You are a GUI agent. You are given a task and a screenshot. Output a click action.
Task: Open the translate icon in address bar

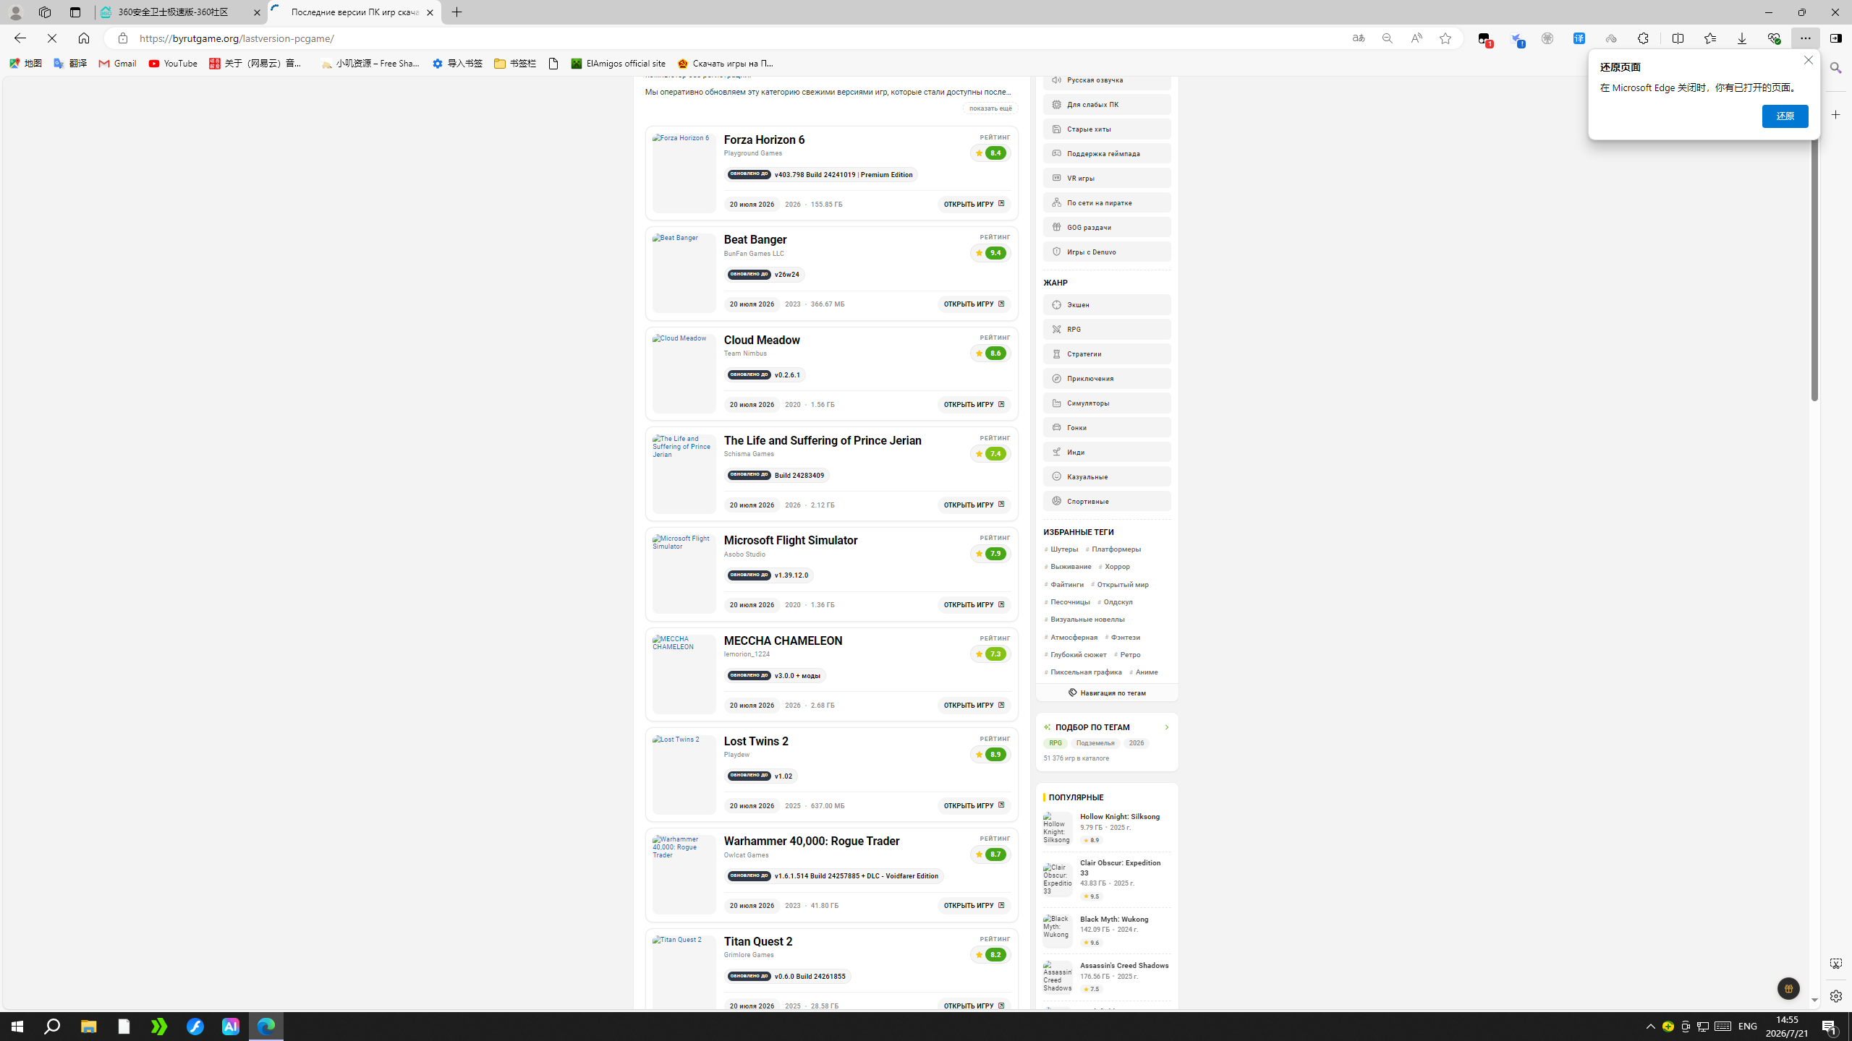(1358, 38)
